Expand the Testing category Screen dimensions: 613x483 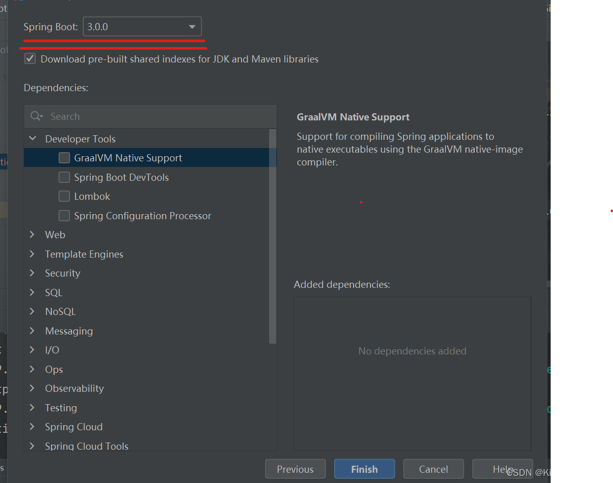pyautogui.click(x=32, y=408)
